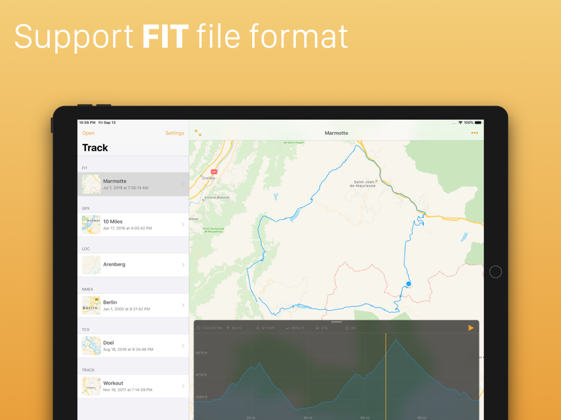Click the elevation stat icon
Screen dimensions: 561x420
click(287, 328)
